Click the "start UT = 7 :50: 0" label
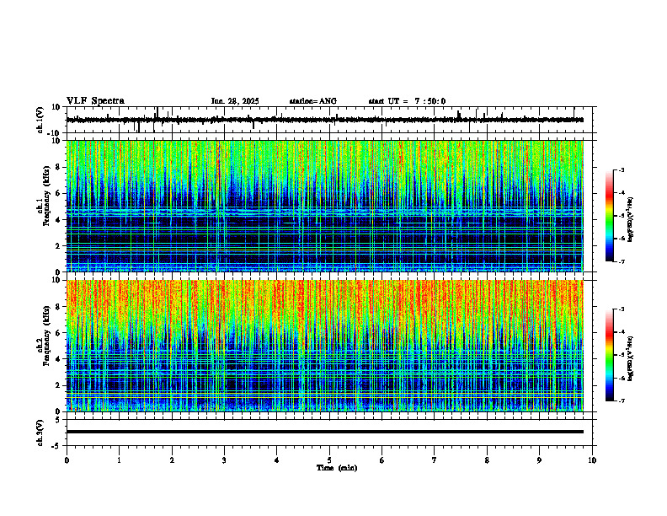The width and height of the screenshot is (667, 516). point(407,101)
